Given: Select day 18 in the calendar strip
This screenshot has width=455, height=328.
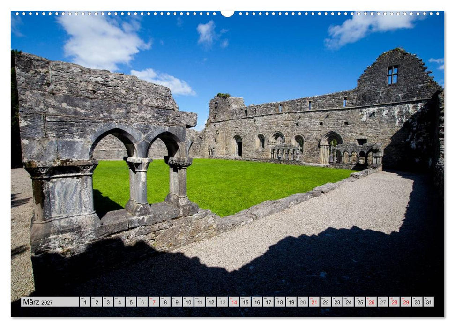Looking at the screenshot, I should (280, 302).
